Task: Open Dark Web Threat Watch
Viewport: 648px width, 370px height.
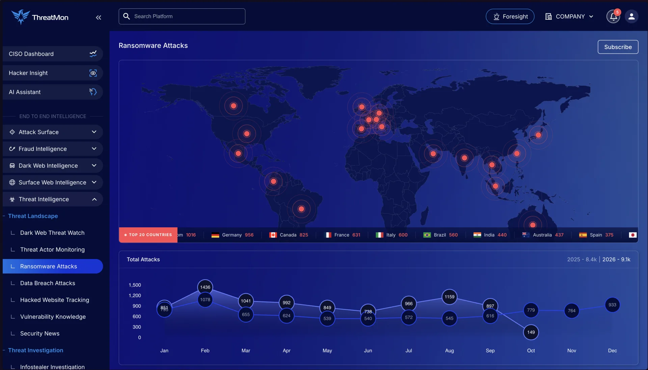Action: [x=52, y=233]
